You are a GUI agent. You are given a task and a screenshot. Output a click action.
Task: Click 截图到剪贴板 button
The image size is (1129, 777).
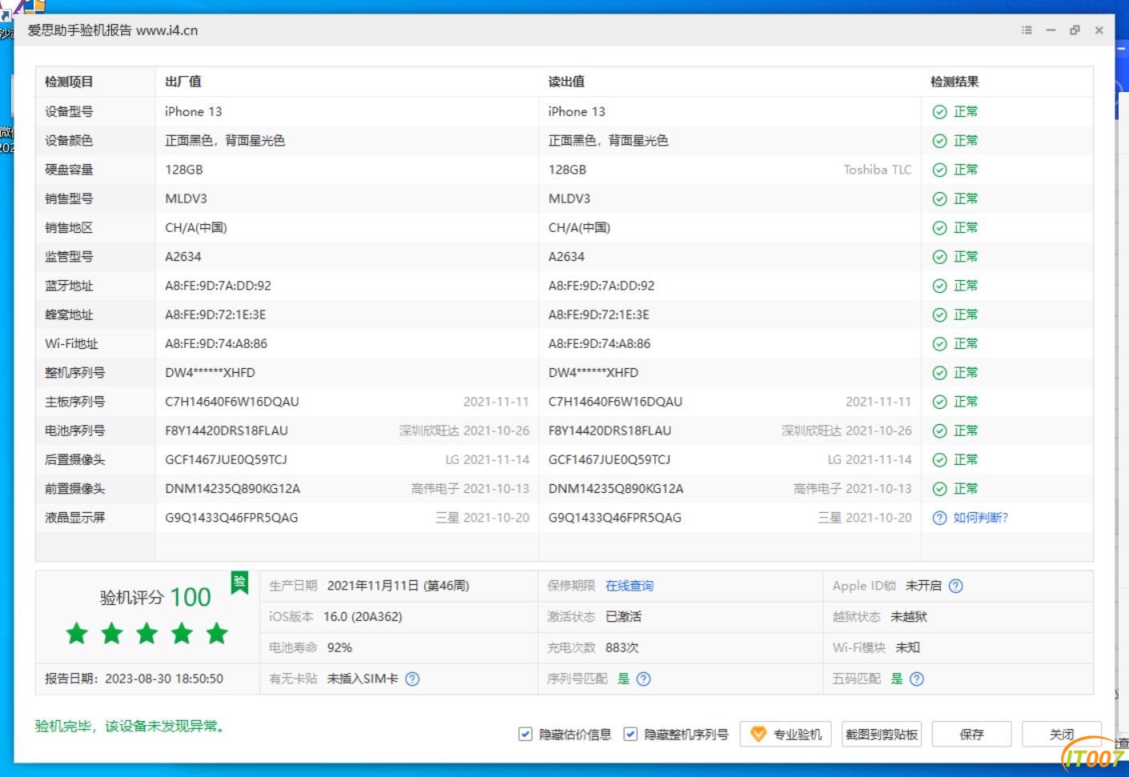pos(882,734)
